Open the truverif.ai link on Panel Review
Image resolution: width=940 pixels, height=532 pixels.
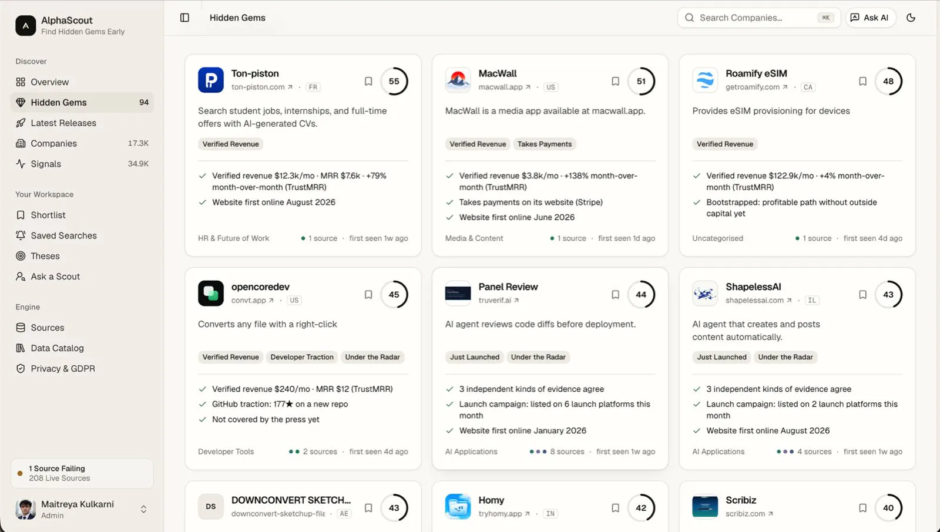pos(498,300)
